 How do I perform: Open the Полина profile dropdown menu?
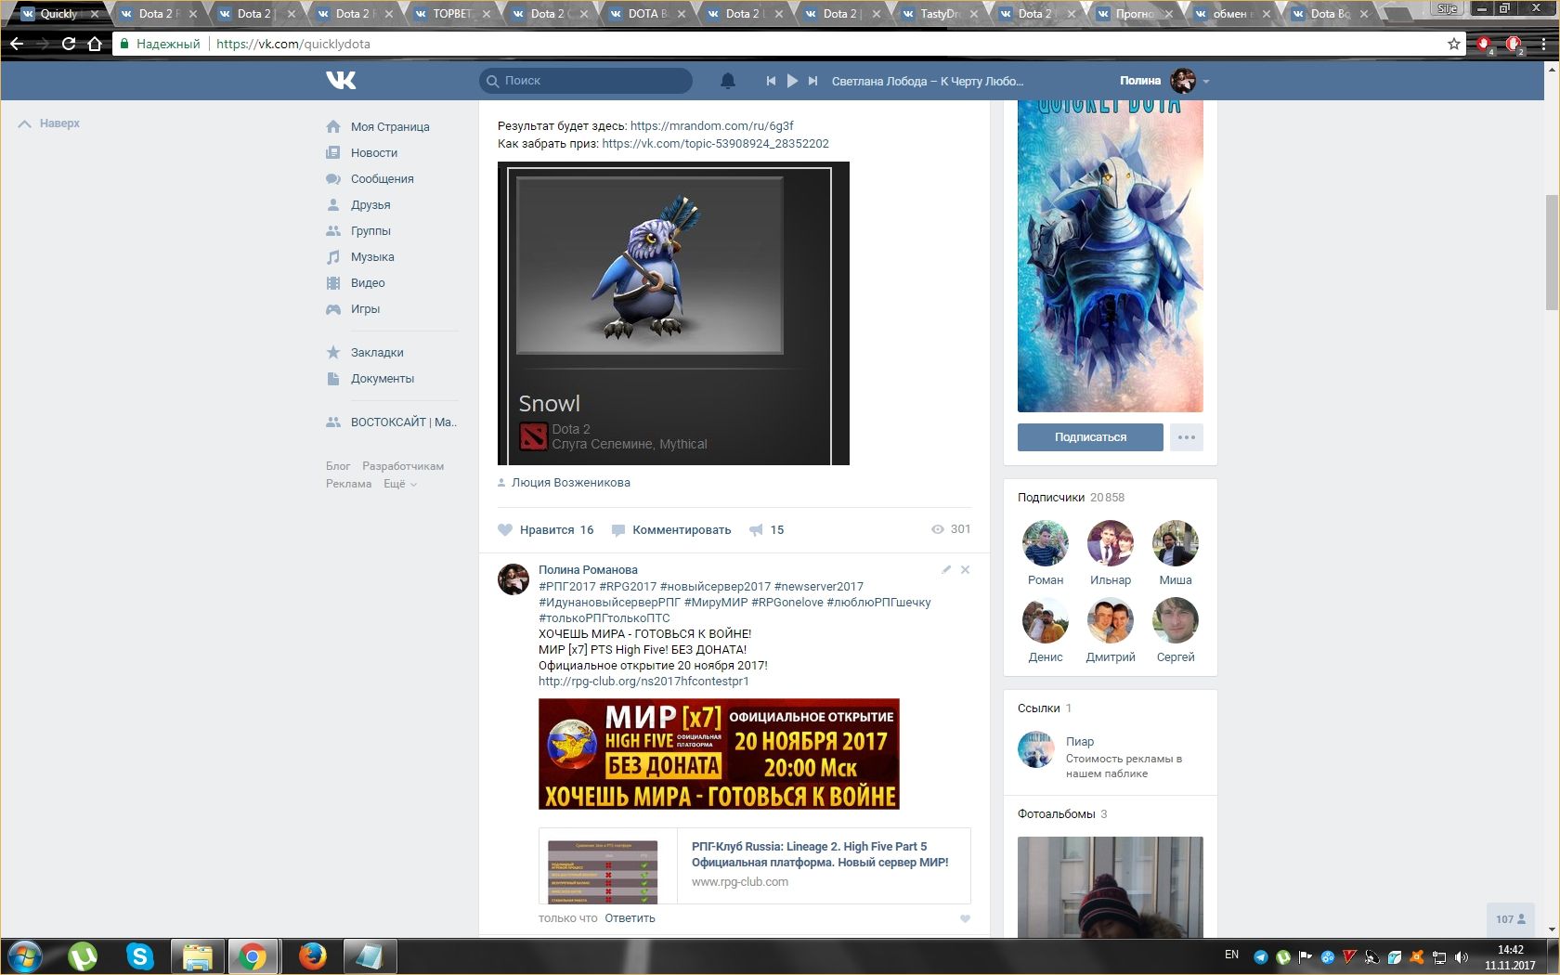coord(1206,82)
